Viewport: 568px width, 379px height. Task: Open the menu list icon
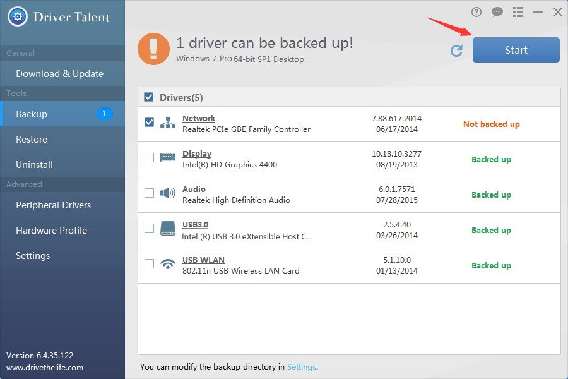coord(518,13)
